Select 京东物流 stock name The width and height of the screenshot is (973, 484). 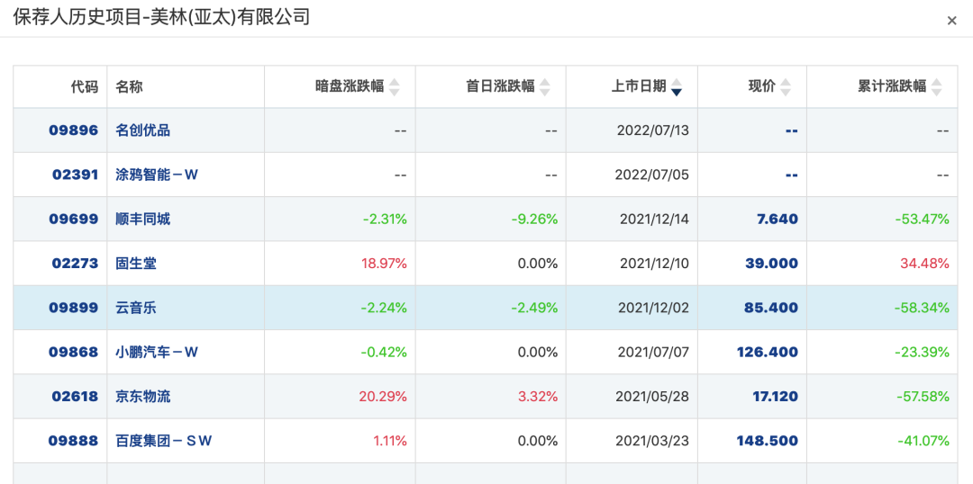(x=142, y=396)
